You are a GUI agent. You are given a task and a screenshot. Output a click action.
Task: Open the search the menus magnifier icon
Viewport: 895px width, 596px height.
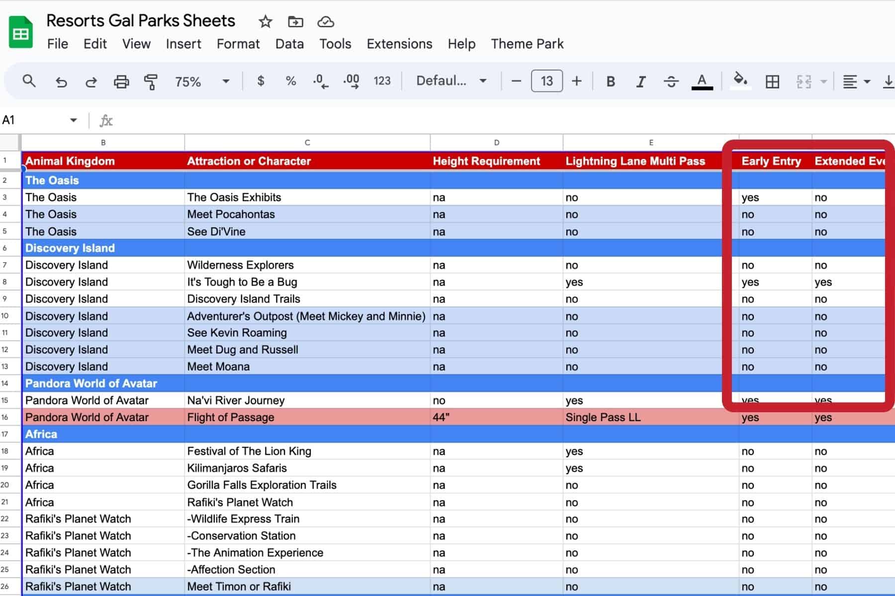tap(29, 81)
